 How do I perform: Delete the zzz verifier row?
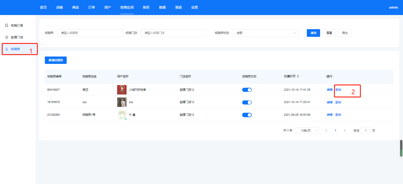click(338, 102)
